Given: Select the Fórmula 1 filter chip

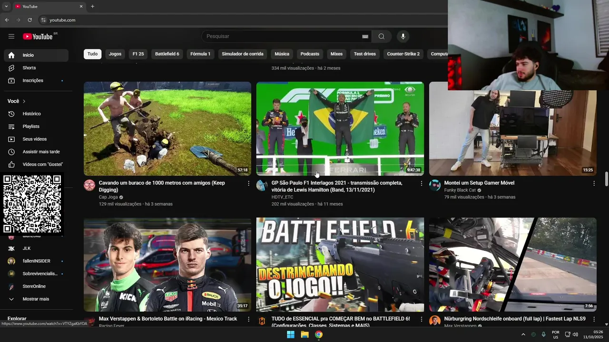Looking at the screenshot, I should pos(200,54).
